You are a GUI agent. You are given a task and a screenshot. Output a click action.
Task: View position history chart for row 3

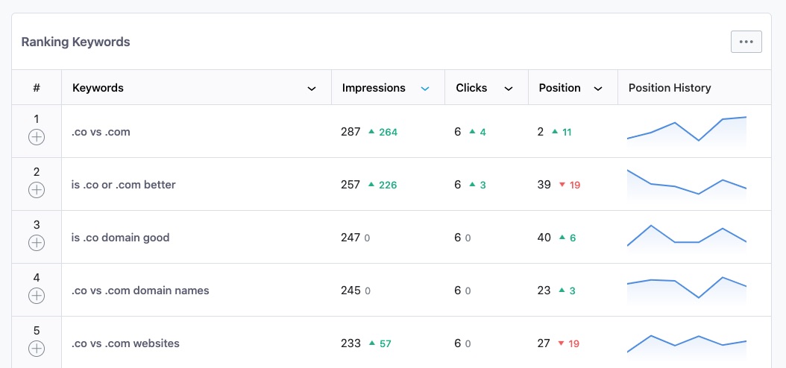click(687, 238)
